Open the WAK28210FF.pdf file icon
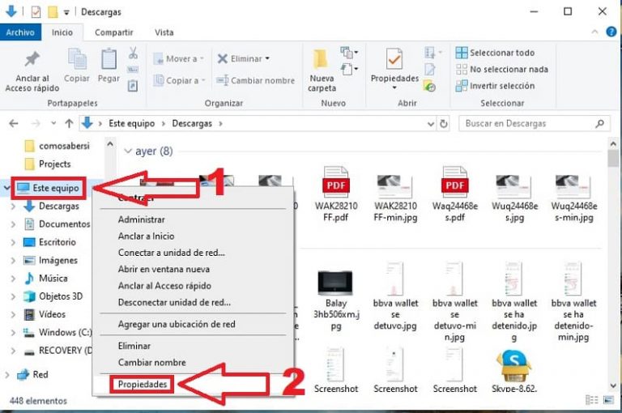Image resolution: width=622 pixels, height=413 pixels. point(335,182)
